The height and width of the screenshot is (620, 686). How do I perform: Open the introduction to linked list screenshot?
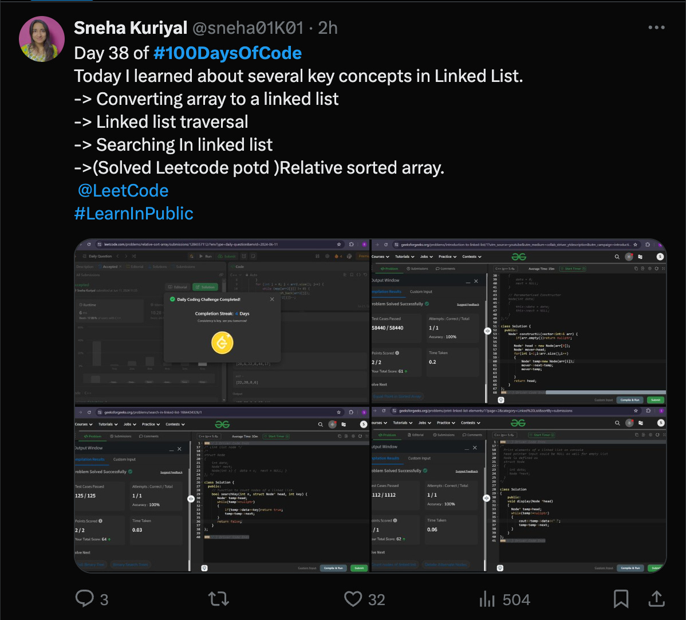pos(519,321)
